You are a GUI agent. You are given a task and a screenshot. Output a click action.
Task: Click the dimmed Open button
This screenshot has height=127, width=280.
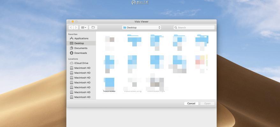click(x=207, y=104)
